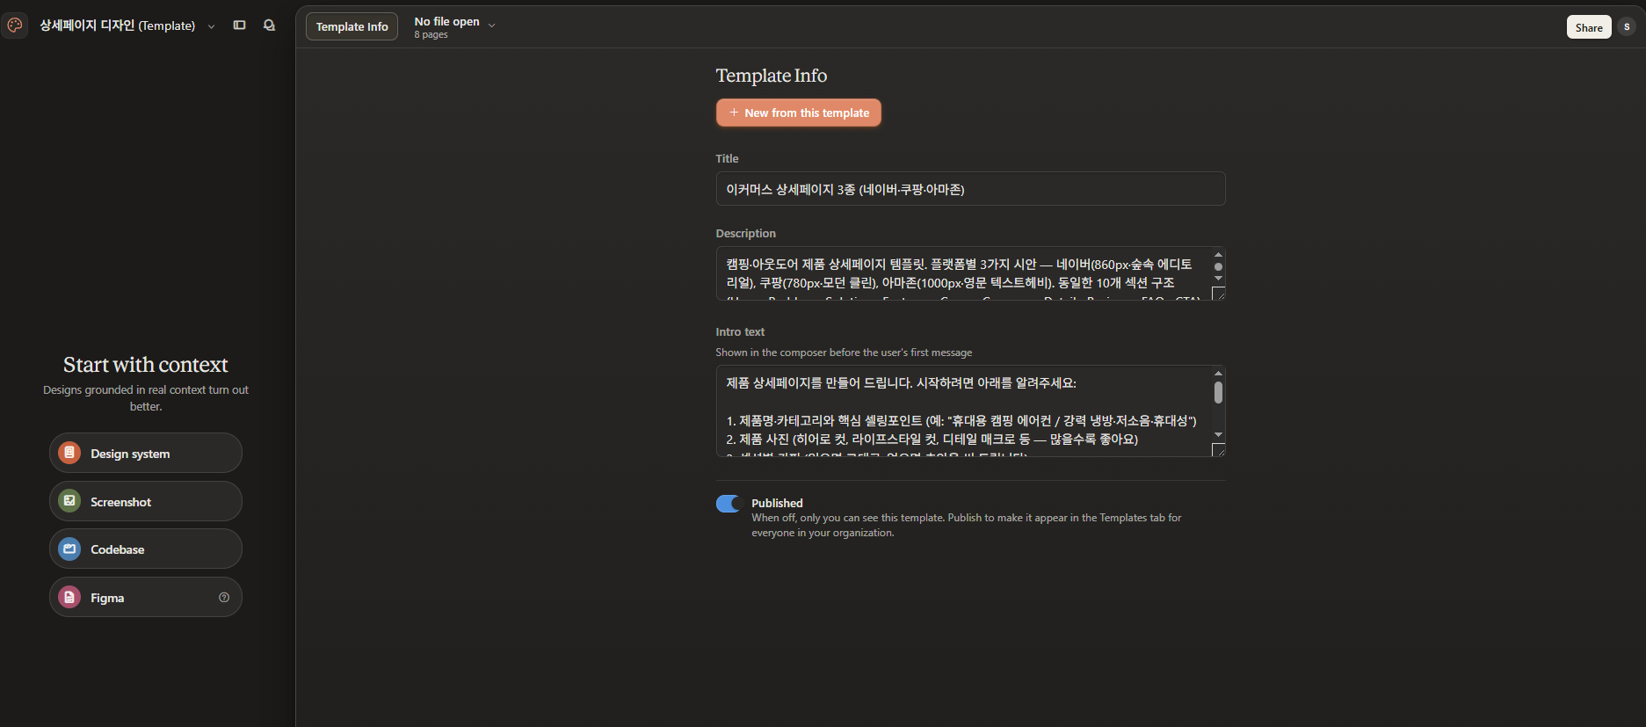The height and width of the screenshot is (727, 1646).
Task: Disable the Published toggle
Action: pyautogui.click(x=729, y=504)
